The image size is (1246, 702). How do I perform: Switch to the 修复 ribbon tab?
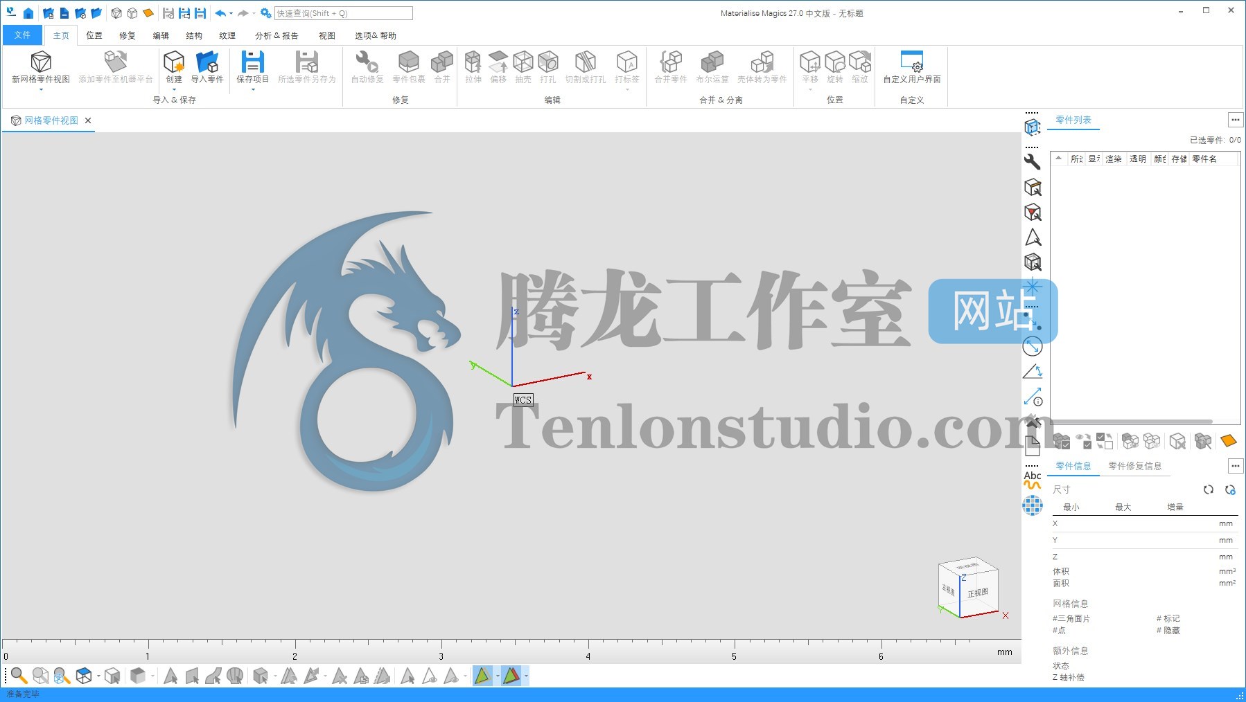(x=128, y=35)
